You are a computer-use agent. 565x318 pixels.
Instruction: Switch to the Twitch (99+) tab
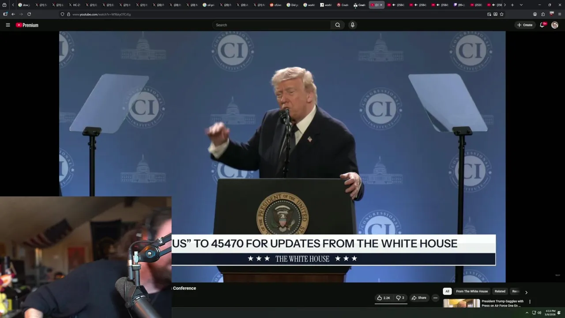459,5
